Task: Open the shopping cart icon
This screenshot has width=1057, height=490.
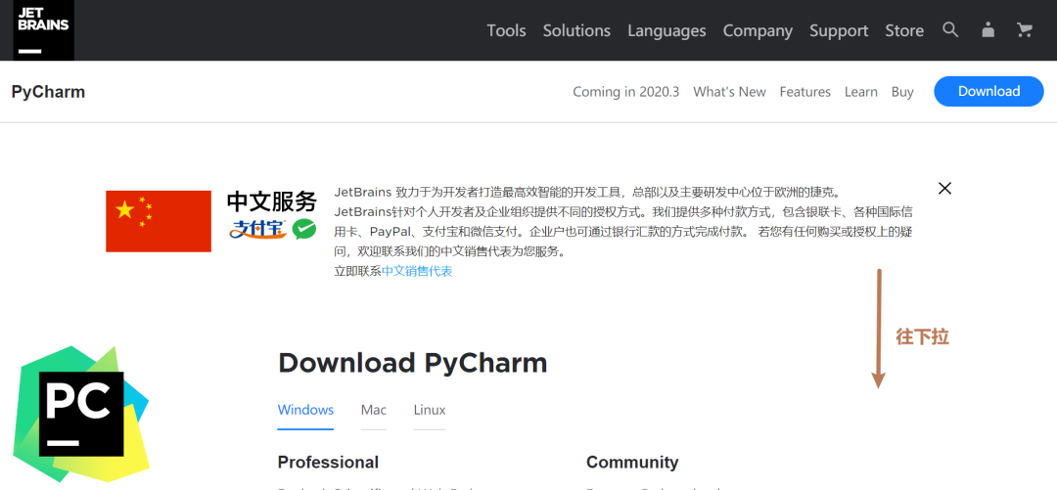Action: pos(1025,29)
